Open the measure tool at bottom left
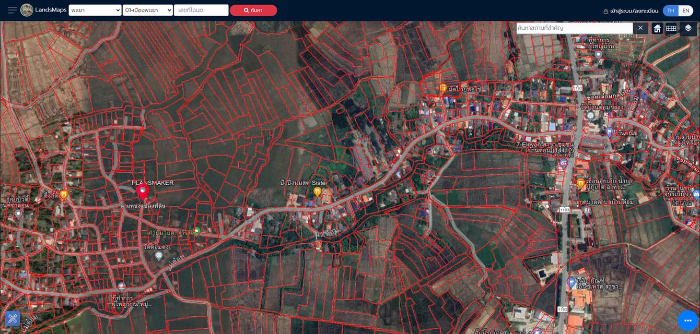The width and height of the screenshot is (700, 334). click(13, 318)
